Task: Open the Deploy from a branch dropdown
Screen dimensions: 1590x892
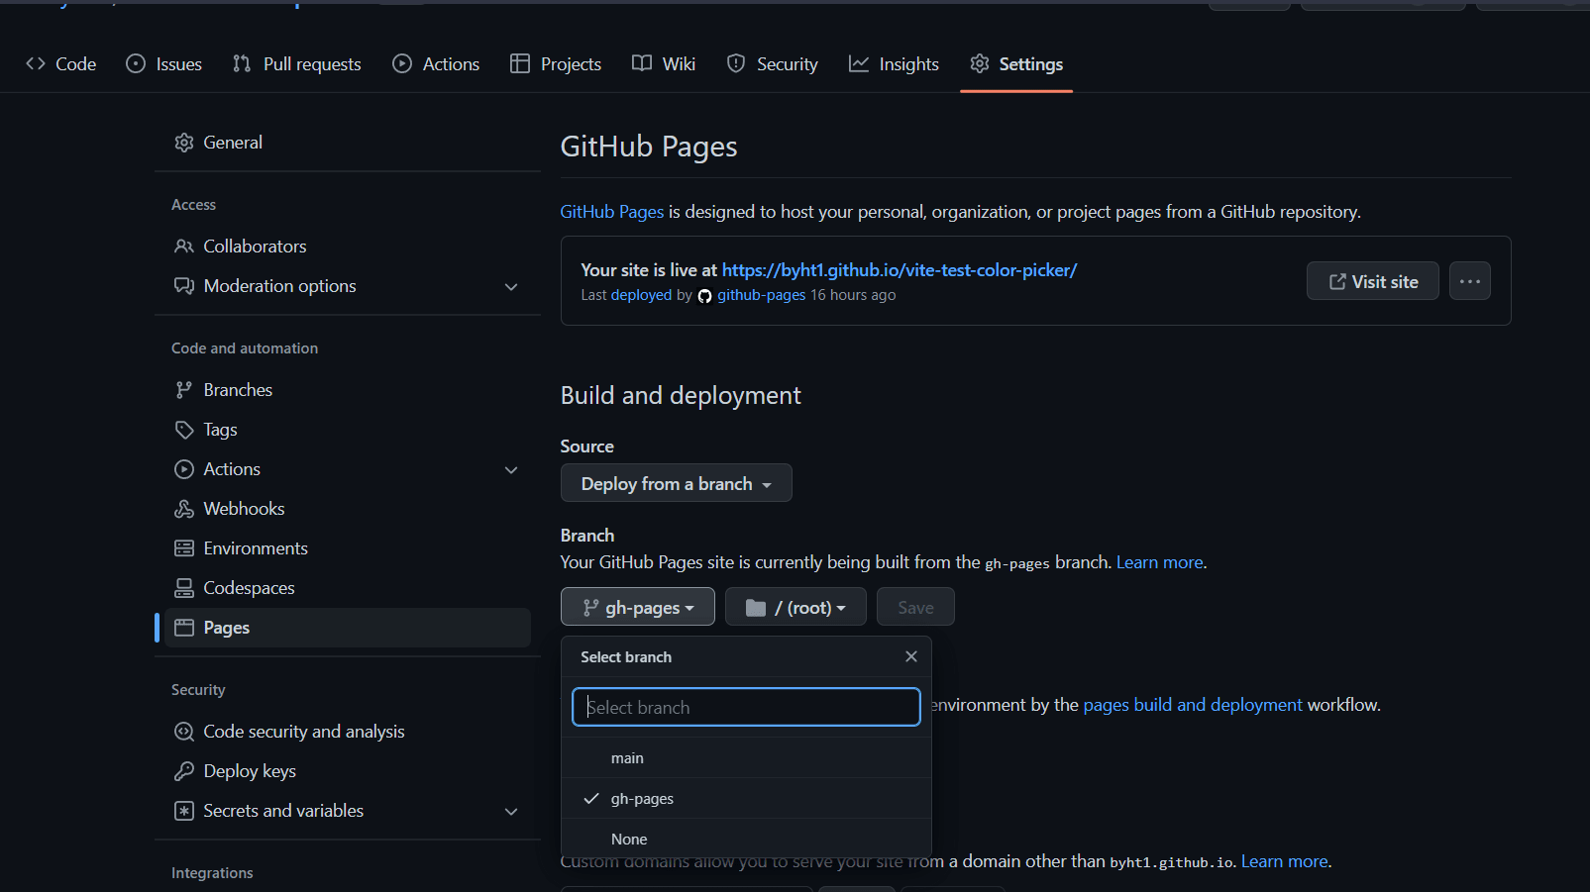Action: tap(677, 483)
